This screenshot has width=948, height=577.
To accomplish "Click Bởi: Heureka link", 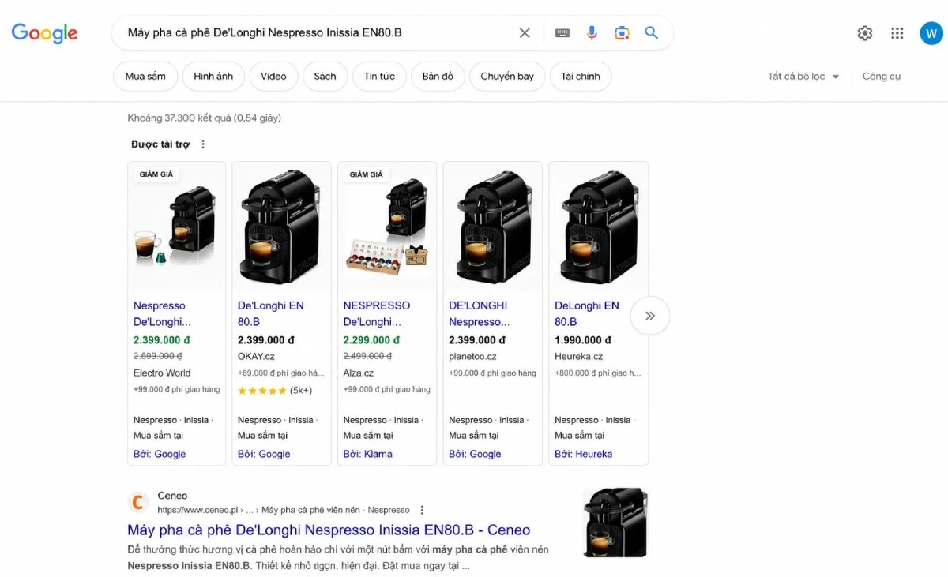I will click(x=583, y=454).
